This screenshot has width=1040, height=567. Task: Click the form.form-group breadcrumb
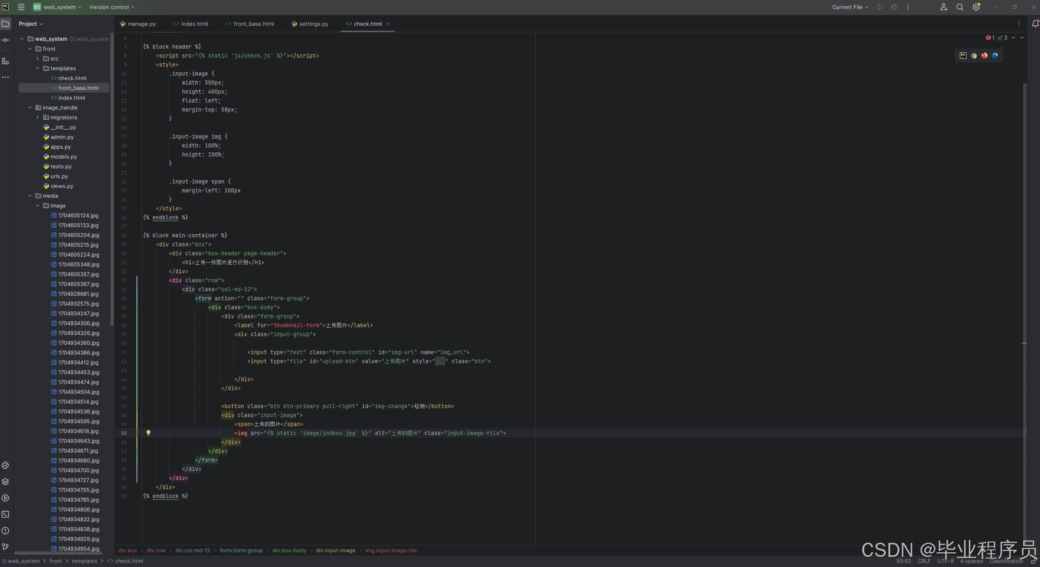tap(241, 551)
